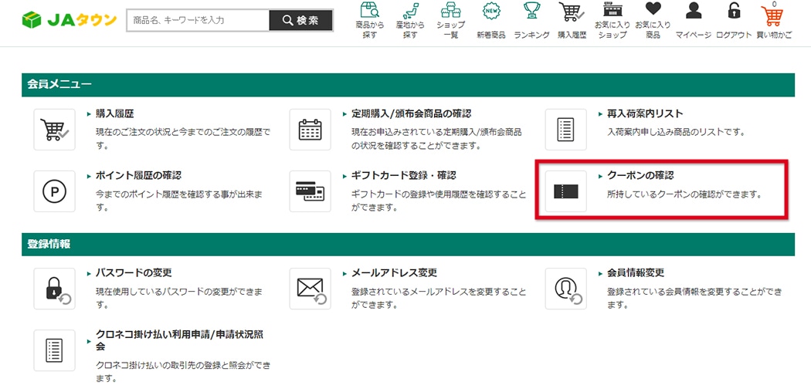Click the 会員メニュー section header
This screenshot has height=392, width=811.
pos(408,85)
